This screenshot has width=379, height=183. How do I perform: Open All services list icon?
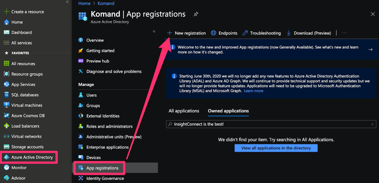[6, 43]
